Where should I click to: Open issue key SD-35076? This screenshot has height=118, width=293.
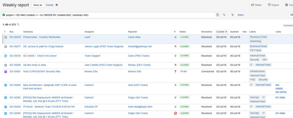coord(15,37)
